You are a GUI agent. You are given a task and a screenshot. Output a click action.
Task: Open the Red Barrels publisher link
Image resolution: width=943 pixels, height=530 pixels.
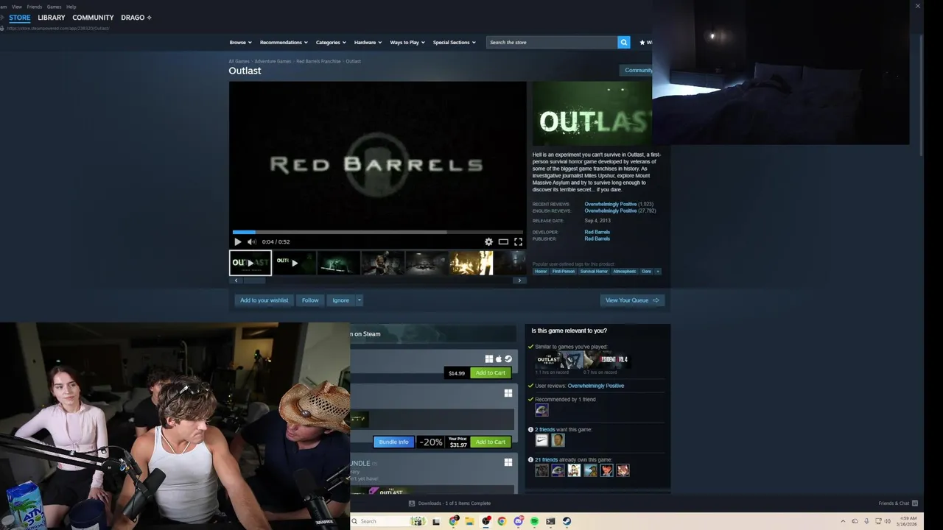pos(597,239)
